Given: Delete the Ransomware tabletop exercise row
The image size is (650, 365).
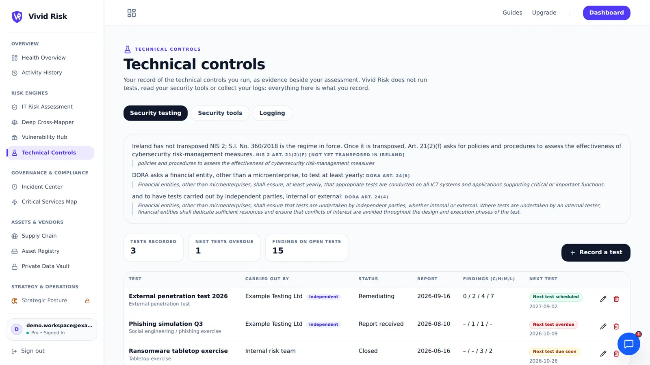Looking at the screenshot, I should [x=616, y=354].
